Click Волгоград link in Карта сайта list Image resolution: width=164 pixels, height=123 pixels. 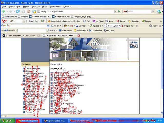click(x=58, y=98)
